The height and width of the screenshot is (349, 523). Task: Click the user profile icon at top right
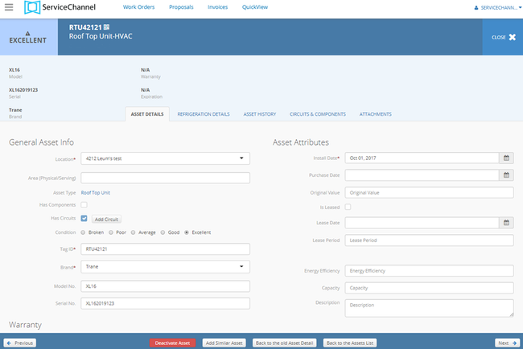(x=476, y=8)
